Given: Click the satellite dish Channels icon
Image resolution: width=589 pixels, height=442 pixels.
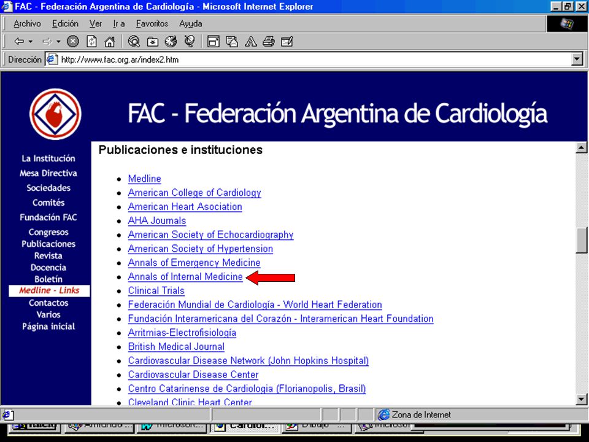Looking at the screenshot, I should [x=190, y=41].
